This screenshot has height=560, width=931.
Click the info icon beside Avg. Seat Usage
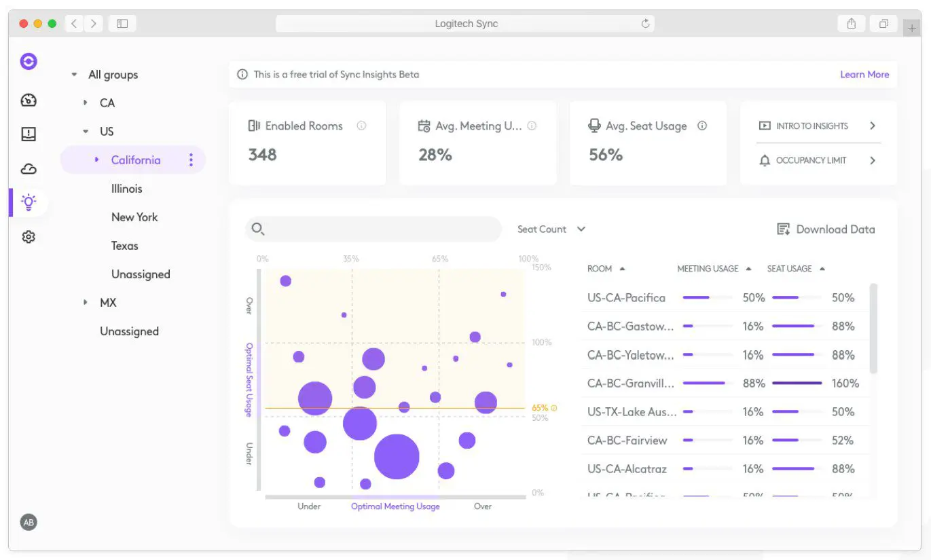[x=702, y=126]
